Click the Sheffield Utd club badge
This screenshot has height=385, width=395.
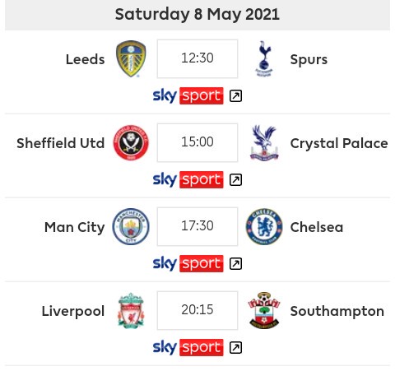131,142
